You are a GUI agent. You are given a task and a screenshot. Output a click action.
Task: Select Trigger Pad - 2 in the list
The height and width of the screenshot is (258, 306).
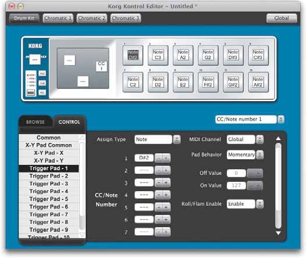click(49, 176)
